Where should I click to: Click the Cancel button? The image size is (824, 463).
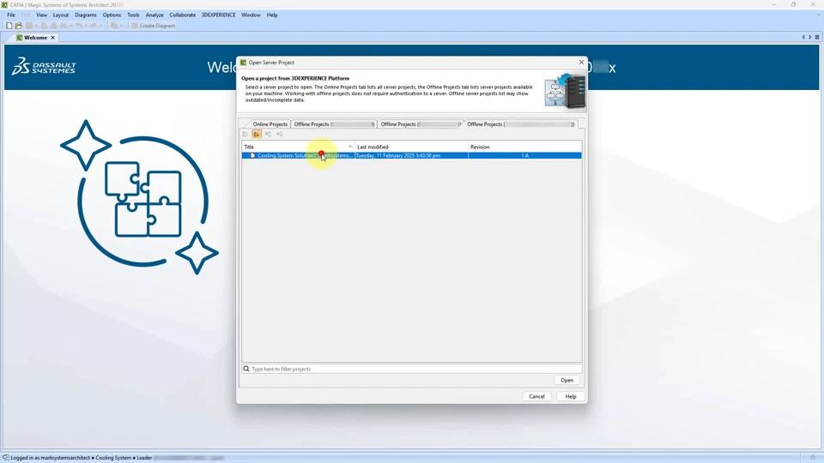tap(536, 396)
